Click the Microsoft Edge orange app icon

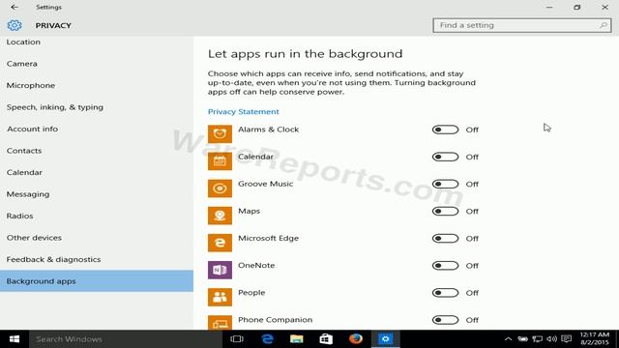point(220,243)
